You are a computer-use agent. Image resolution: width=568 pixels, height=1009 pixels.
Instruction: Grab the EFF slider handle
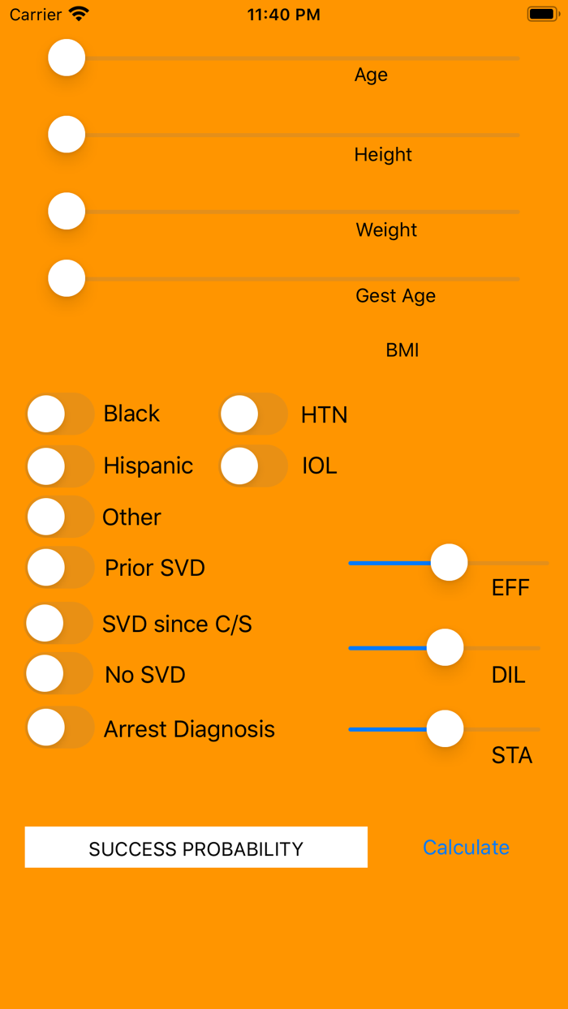pos(449,562)
